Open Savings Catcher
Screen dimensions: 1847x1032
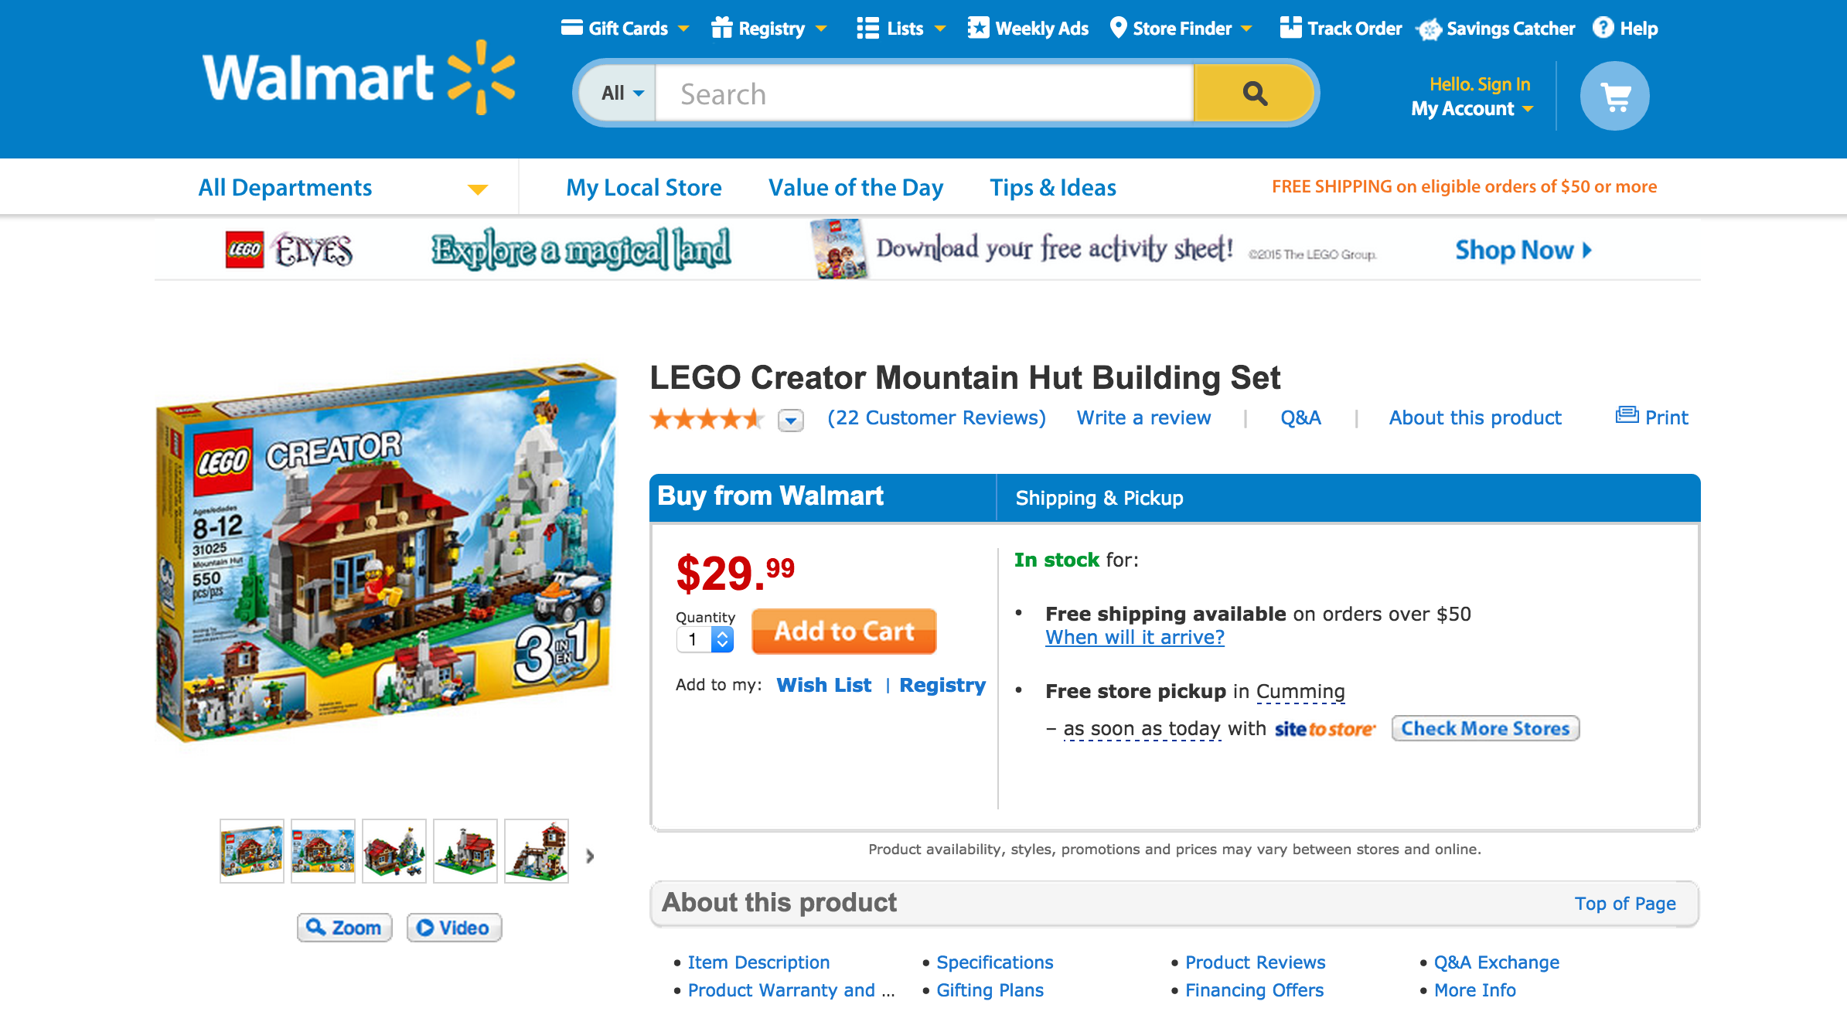pyautogui.click(x=1497, y=29)
